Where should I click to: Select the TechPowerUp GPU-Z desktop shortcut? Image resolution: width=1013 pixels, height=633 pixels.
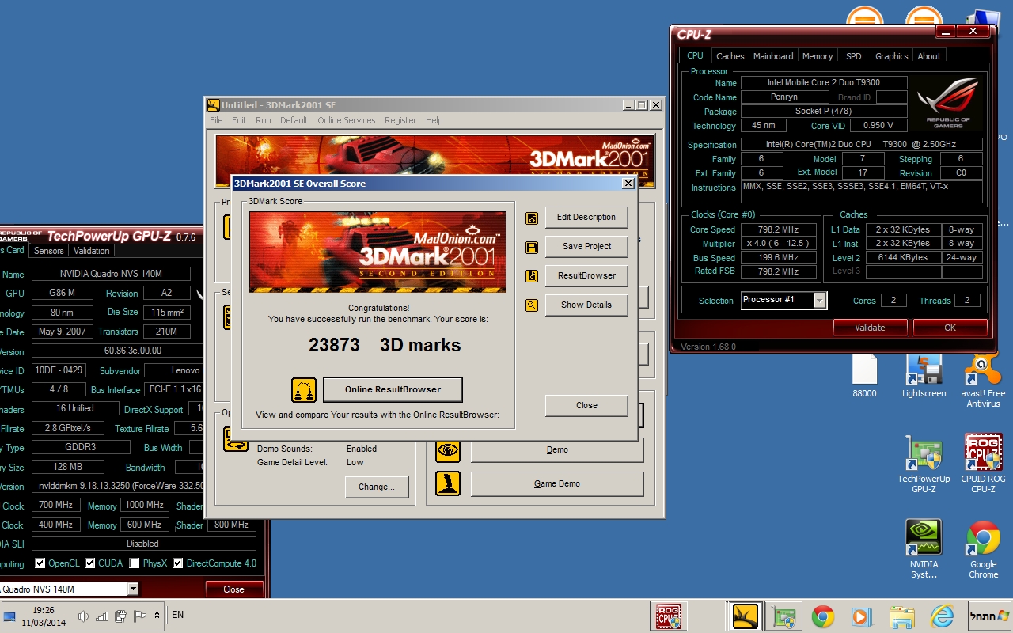pos(924,465)
